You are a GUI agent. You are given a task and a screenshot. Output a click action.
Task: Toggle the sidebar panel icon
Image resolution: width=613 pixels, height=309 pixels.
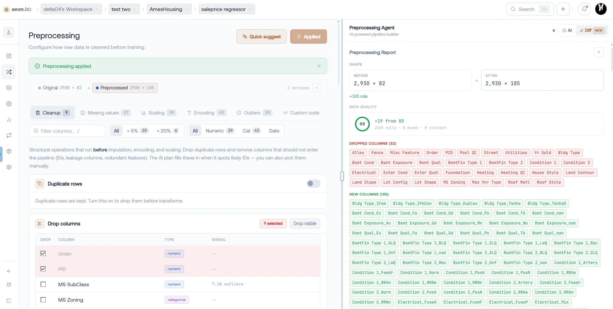[9, 301]
